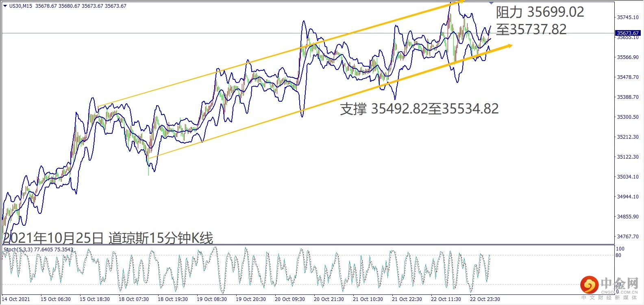The height and width of the screenshot is (305, 644).
Task: Click the 35478.70 price axis label
Action: click(x=628, y=77)
